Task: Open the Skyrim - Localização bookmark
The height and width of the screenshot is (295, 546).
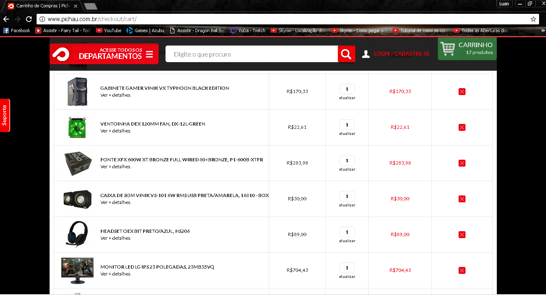Action: pos(298,30)
